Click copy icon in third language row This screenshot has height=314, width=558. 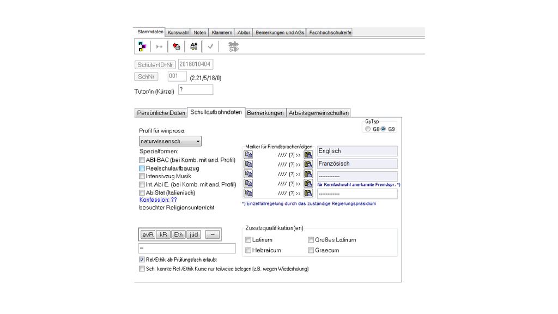point(248,174)
